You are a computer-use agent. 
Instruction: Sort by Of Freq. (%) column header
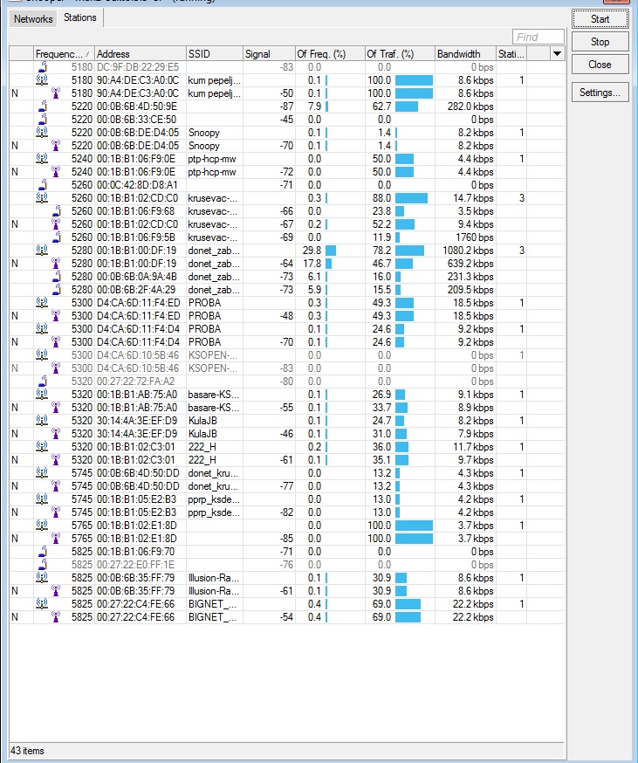tap(330, 53)
